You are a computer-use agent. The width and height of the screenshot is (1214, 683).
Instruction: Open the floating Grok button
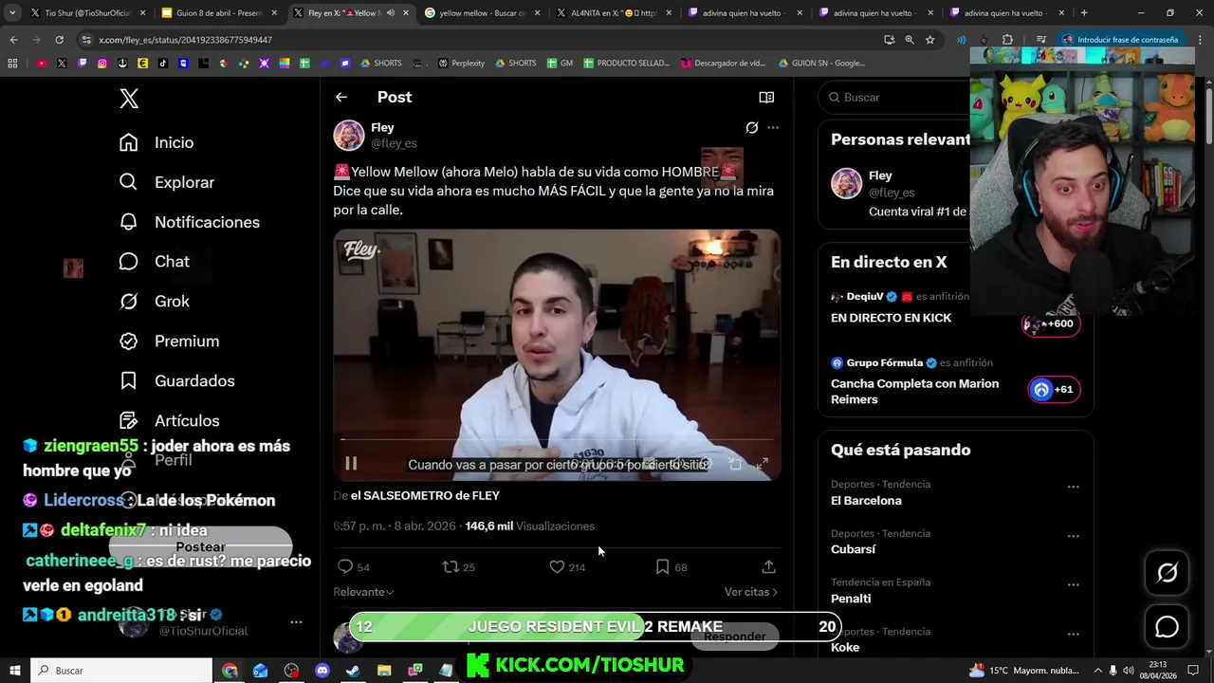[1167, 573]
